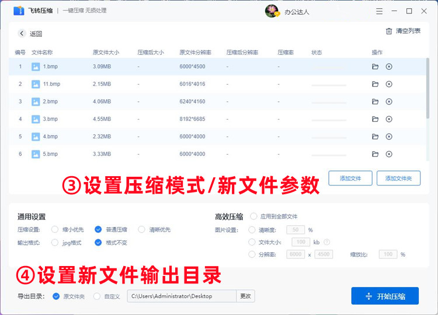Viewport: 438px width, 315px height.
Task: Click the progress bar of 11.bmp
Action: [x=329, y=85]
